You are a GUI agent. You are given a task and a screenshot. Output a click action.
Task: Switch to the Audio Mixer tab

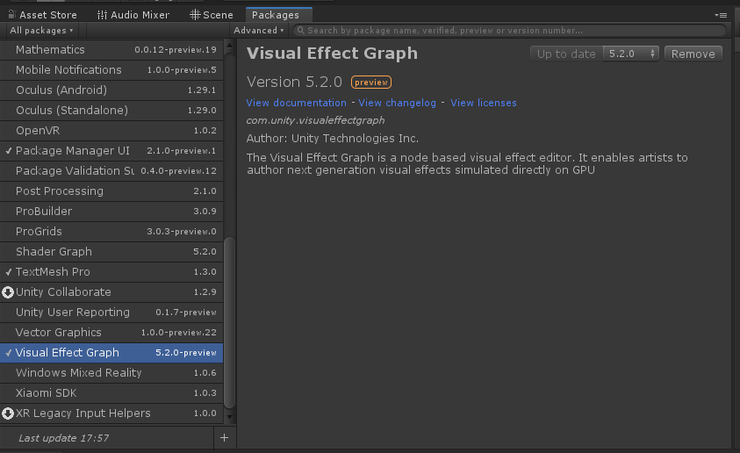[x=133, y=15]
